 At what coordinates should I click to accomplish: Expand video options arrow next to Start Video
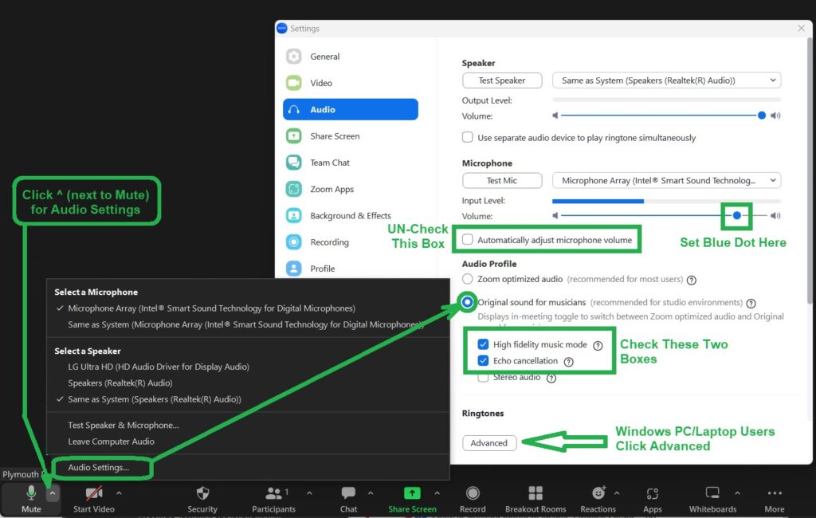tap(120, 492)
